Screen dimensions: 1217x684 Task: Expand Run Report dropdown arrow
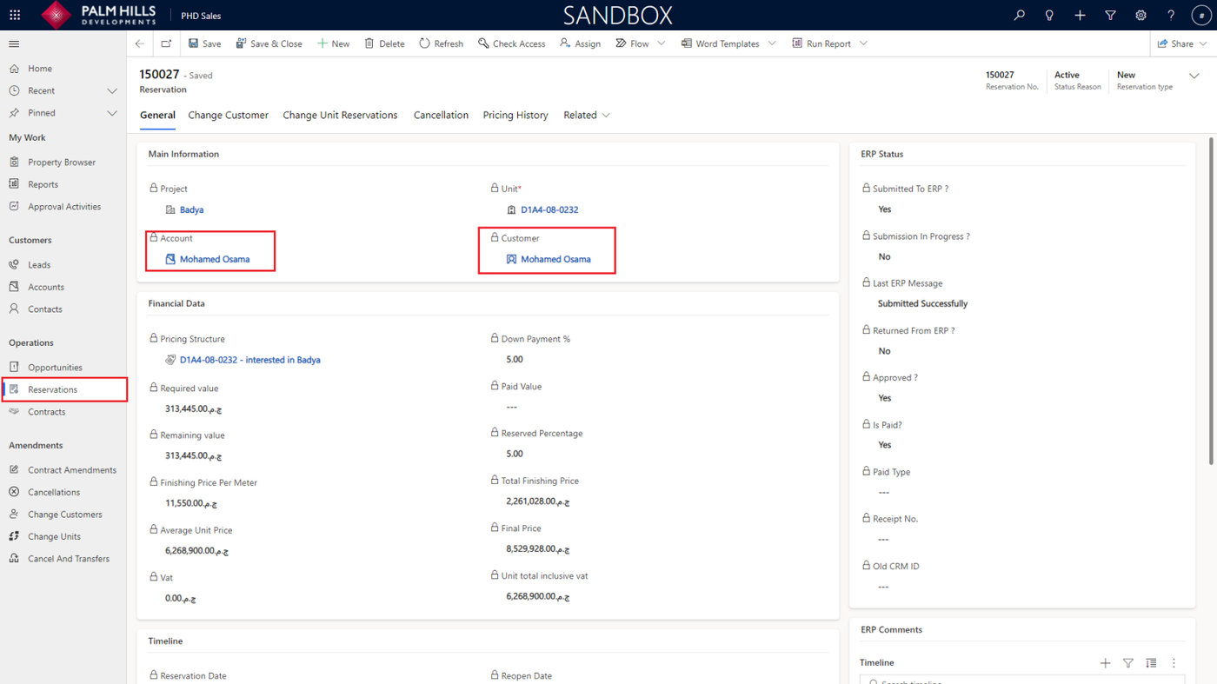coord(863,43)
